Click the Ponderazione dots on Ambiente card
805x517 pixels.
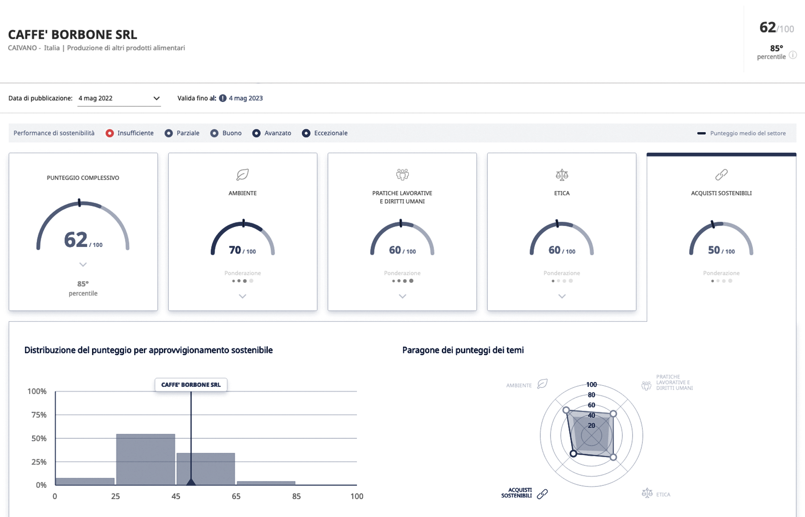(242, 281)
